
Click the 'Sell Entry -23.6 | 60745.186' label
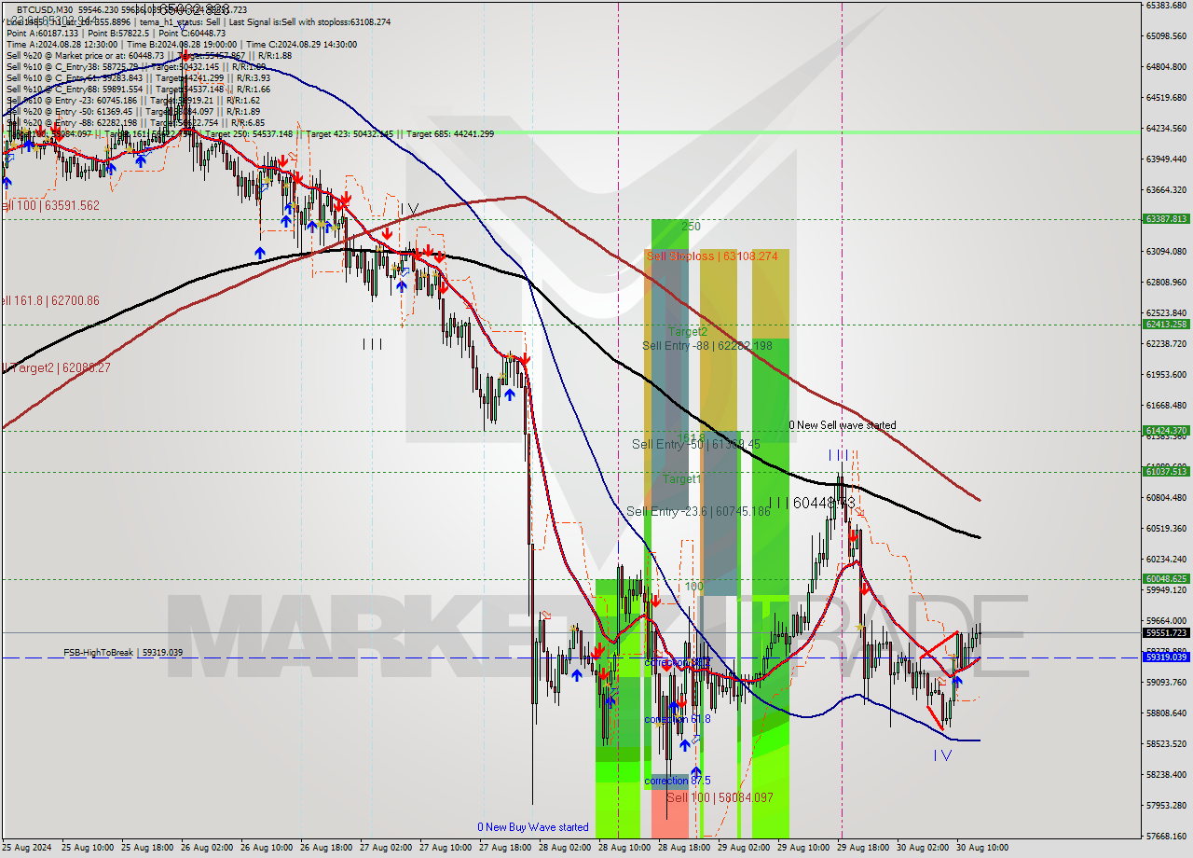698,511
